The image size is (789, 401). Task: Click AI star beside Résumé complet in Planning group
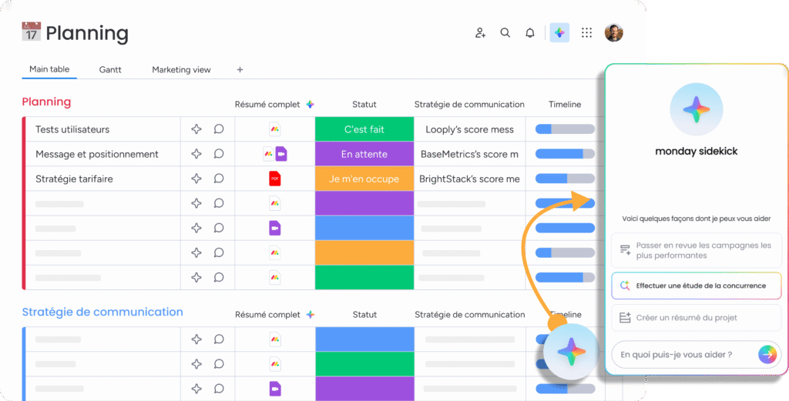pyautogui.click(x=310, y=105)
